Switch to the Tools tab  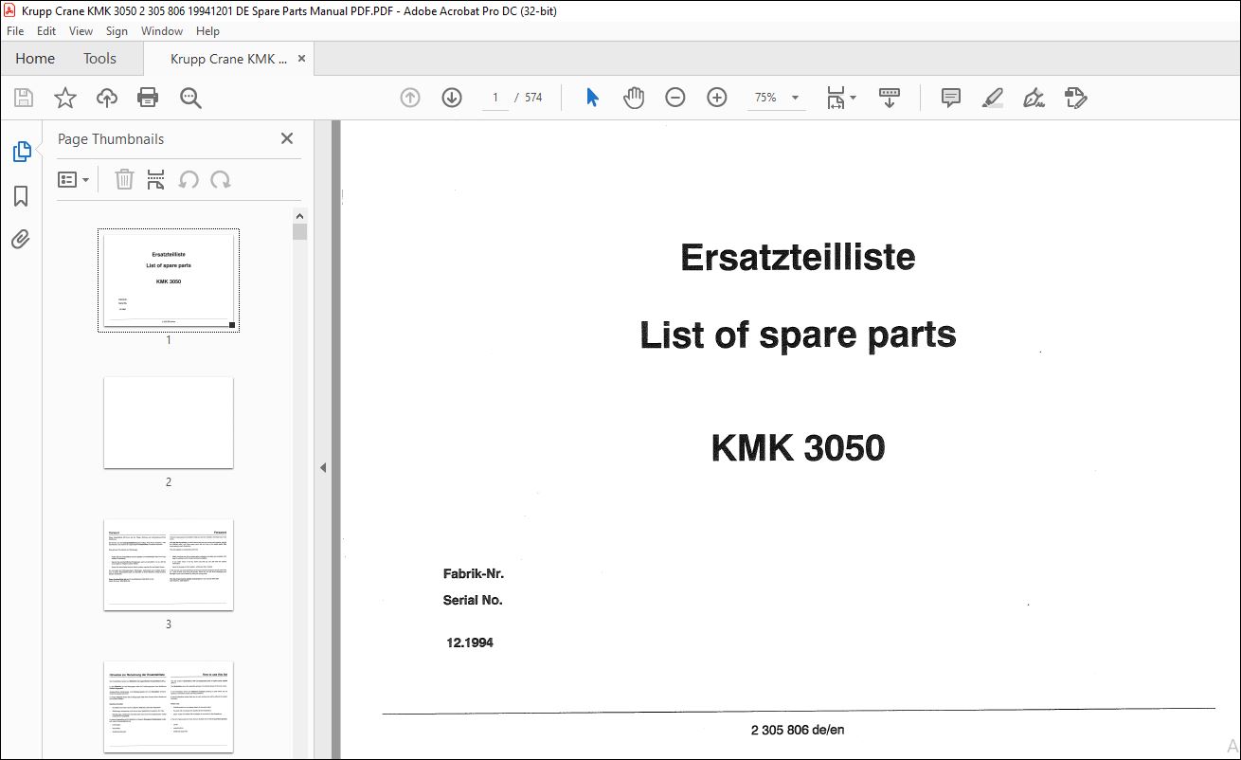99,59
